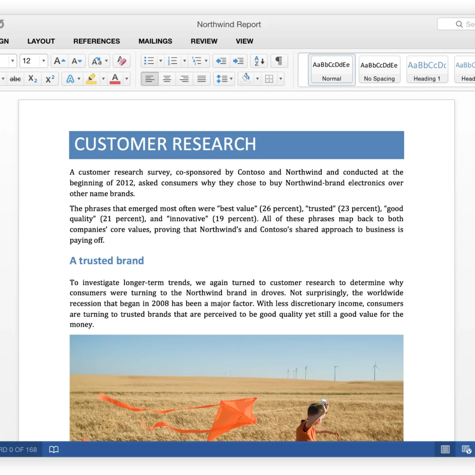Go to the VIEW ribbon tab

tap(245, 41)
